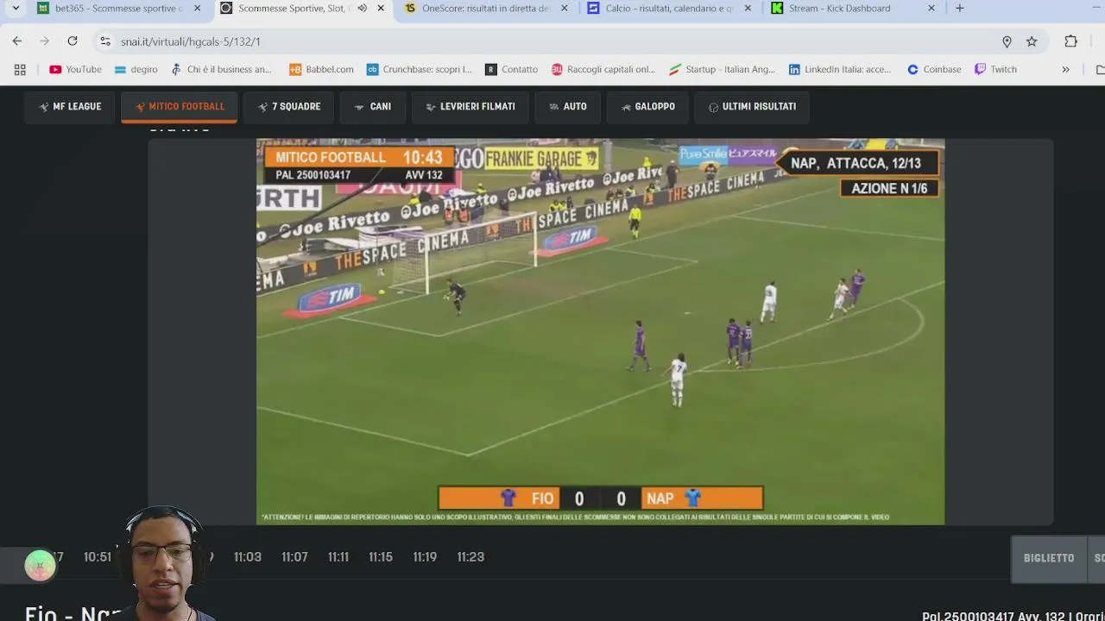The image size is (1105, 621).
Task: Close the bet365 tab
Action: [x=197, y=8]
